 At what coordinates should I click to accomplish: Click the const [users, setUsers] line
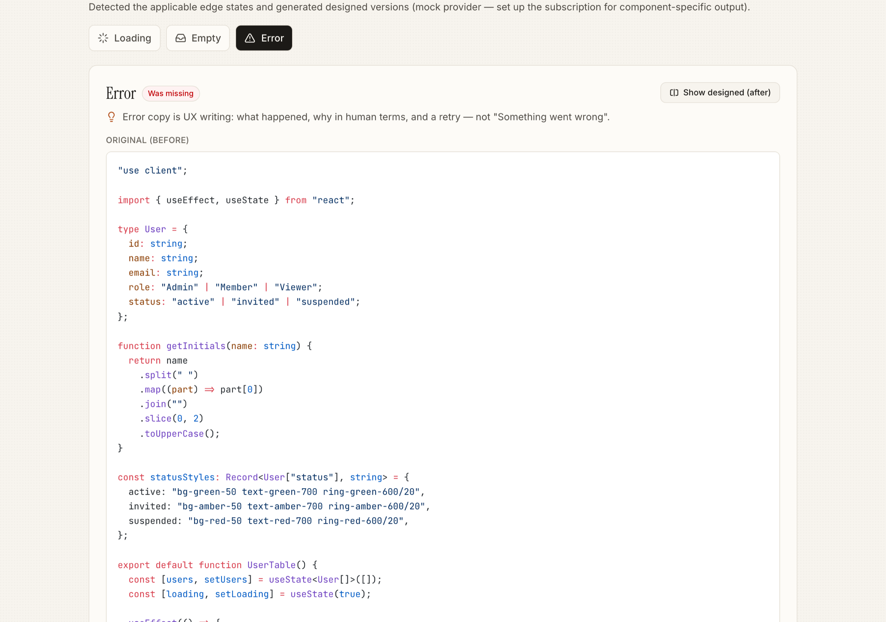click(255, 580)
